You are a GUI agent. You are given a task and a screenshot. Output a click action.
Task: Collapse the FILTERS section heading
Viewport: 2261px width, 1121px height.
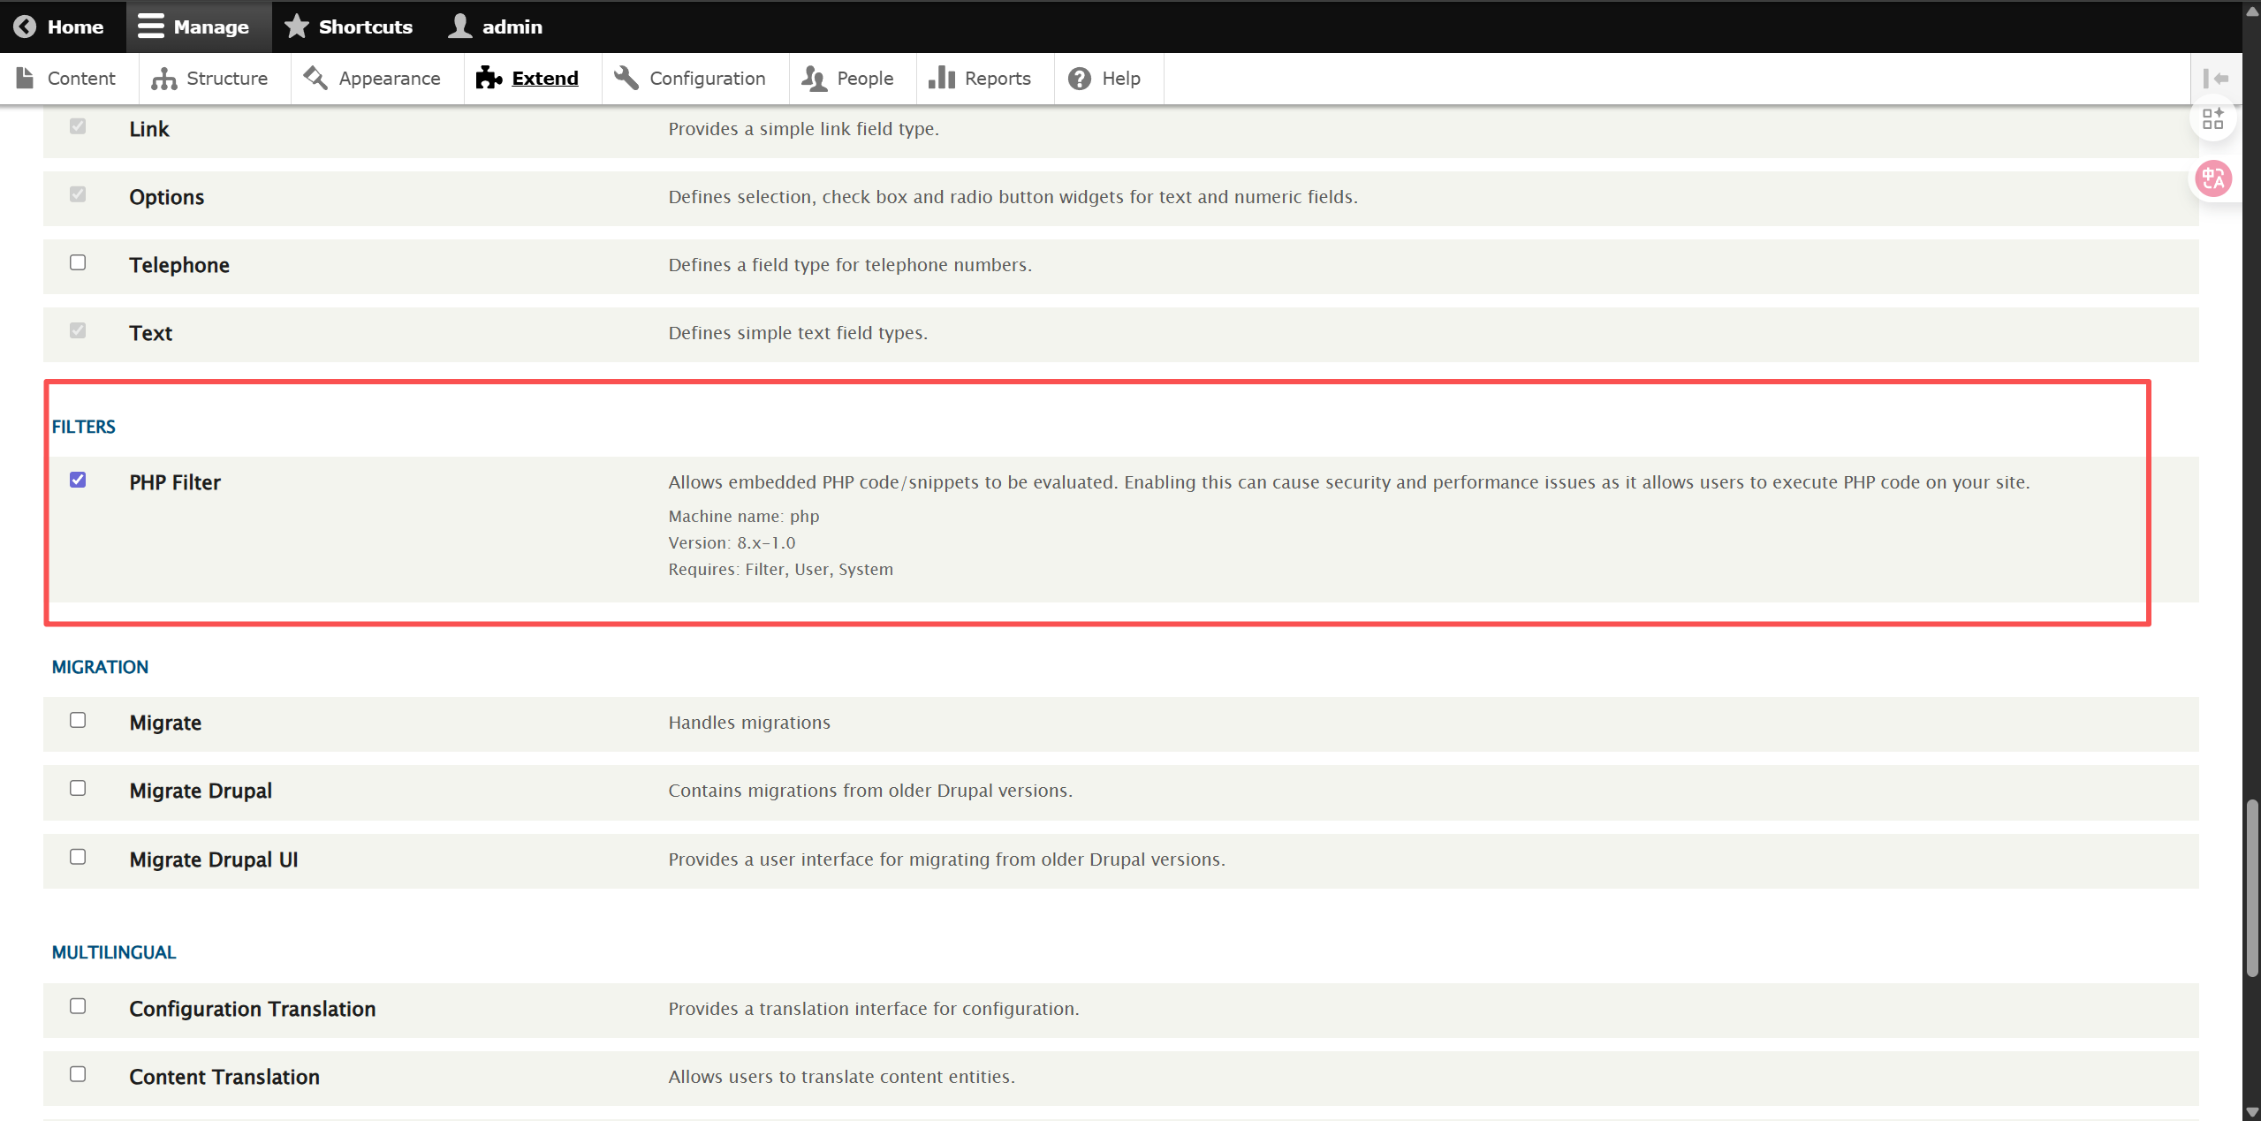[84, 427]
